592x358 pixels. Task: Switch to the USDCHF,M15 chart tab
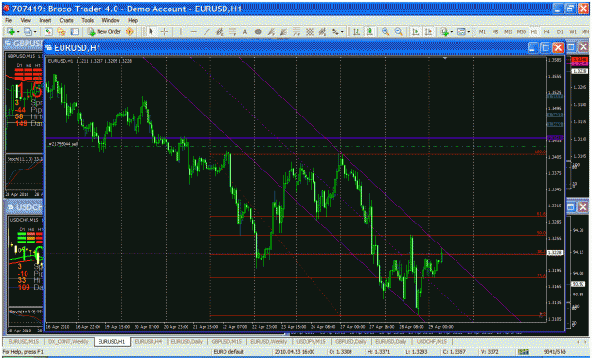coord(432,341)
